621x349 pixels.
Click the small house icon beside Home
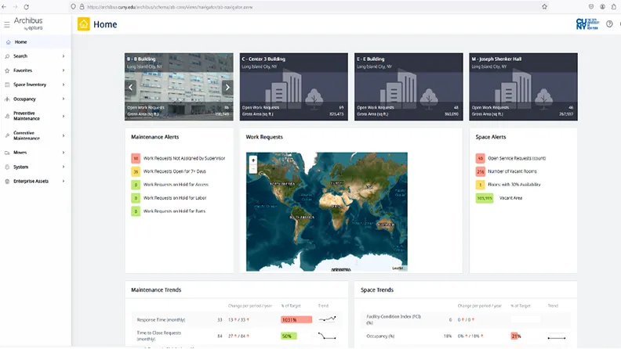coord(9,42)
